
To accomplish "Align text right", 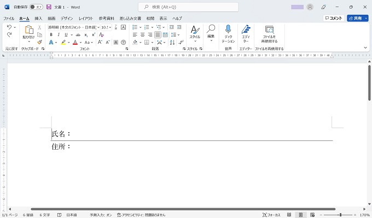I will tap(150, 35).
